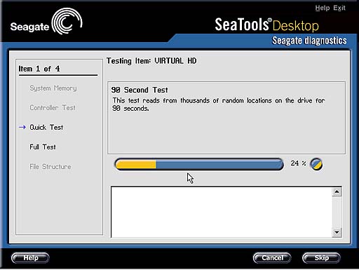Click the yellow filled progress bar portion
The height and width of the screenshot is (270, 359).
(136, 164)
